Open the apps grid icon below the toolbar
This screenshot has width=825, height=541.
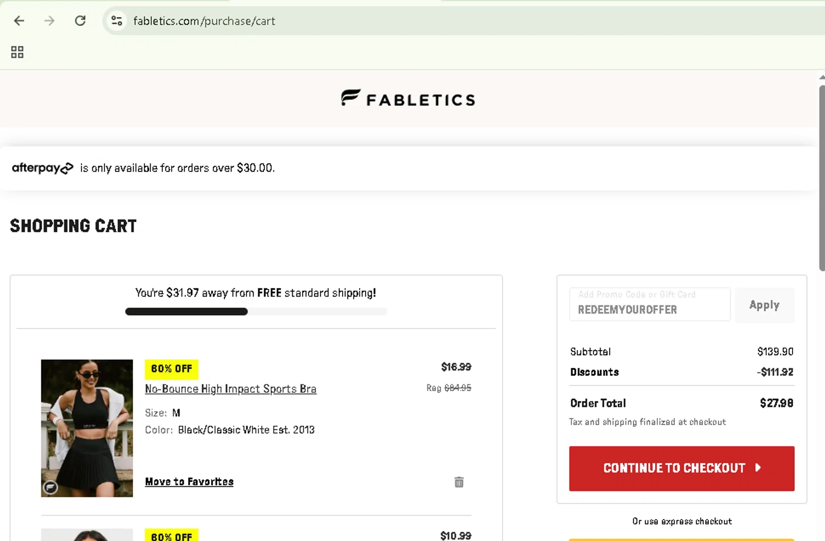[17, 52]
